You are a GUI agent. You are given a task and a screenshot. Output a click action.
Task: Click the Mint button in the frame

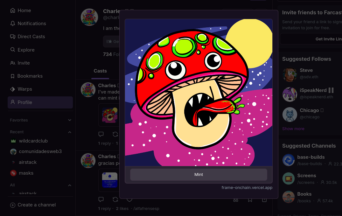199,175
